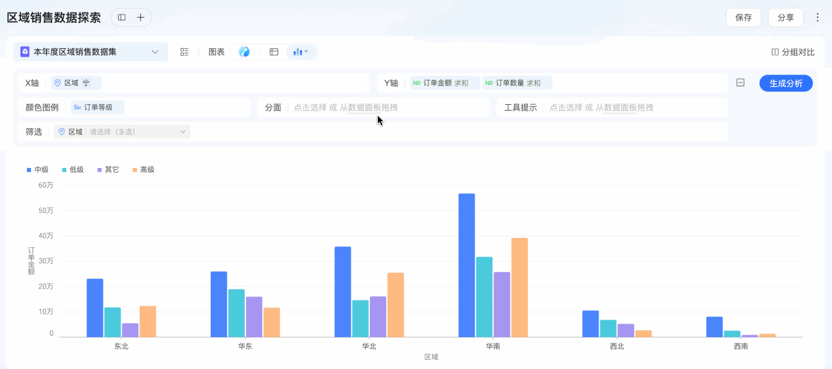Viewport: 832px width, 369px height.
Task: Toggle the side panel layout icon
Action: tap(122, 18)
